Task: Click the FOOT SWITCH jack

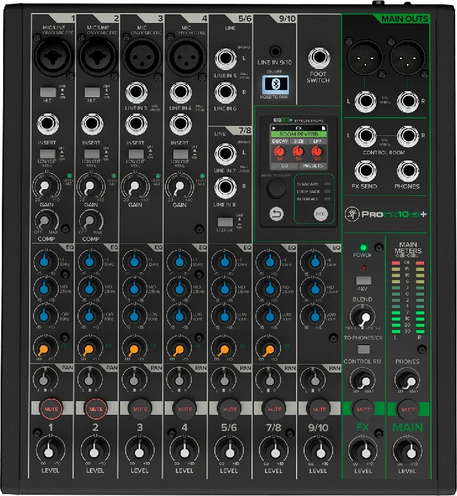Action: [x=319, y=58]
